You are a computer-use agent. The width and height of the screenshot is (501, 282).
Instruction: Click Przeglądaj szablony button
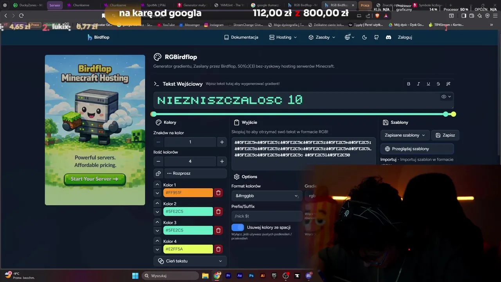coord(417,149)
